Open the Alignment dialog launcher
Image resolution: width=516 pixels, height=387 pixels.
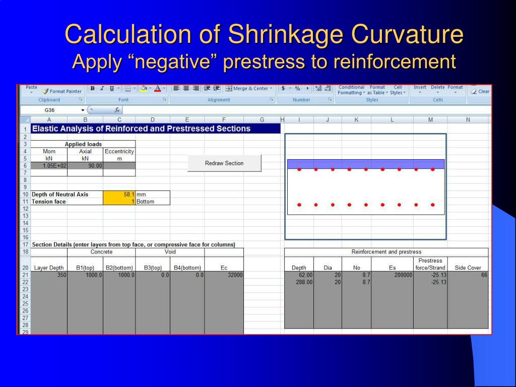[272, 99]
